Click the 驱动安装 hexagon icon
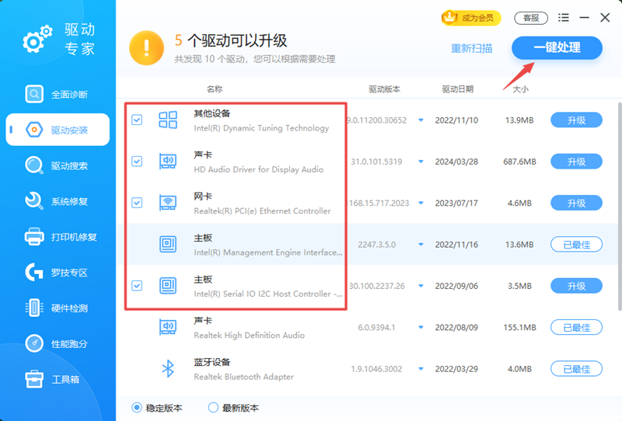This screenshot has width=622, height=421. click(34, 130)
